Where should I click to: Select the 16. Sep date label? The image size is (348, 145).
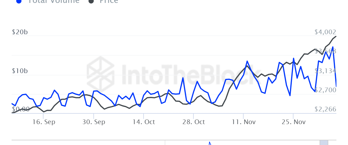coord(44,122)
